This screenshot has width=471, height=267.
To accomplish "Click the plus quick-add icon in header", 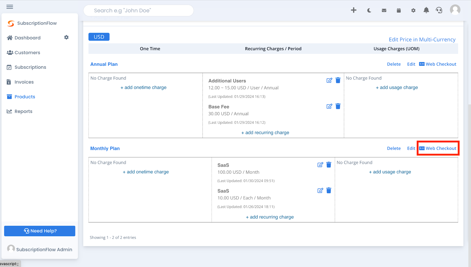I will pos(354,10).
